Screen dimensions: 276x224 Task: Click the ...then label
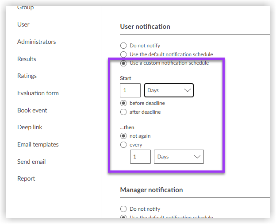click(x=127, y=127)
